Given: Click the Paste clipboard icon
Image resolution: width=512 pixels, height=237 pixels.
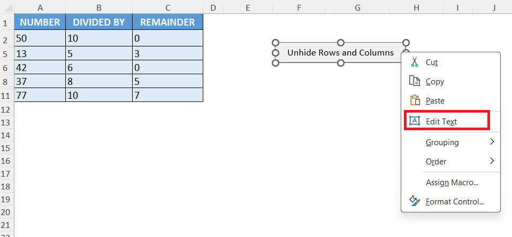Looking at the screenshot, I should pos(415,100).
